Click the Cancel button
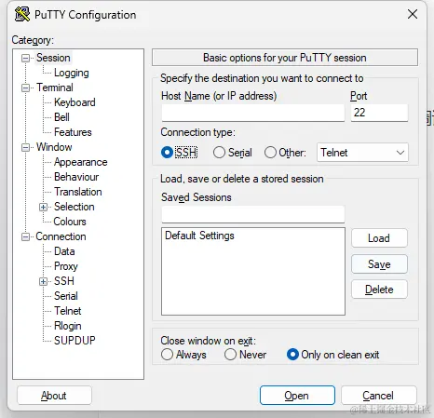This screenshot has height=418, width=434. [x=378, y=396]
